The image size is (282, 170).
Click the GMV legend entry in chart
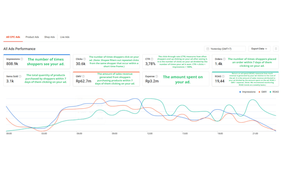point(263,92)
